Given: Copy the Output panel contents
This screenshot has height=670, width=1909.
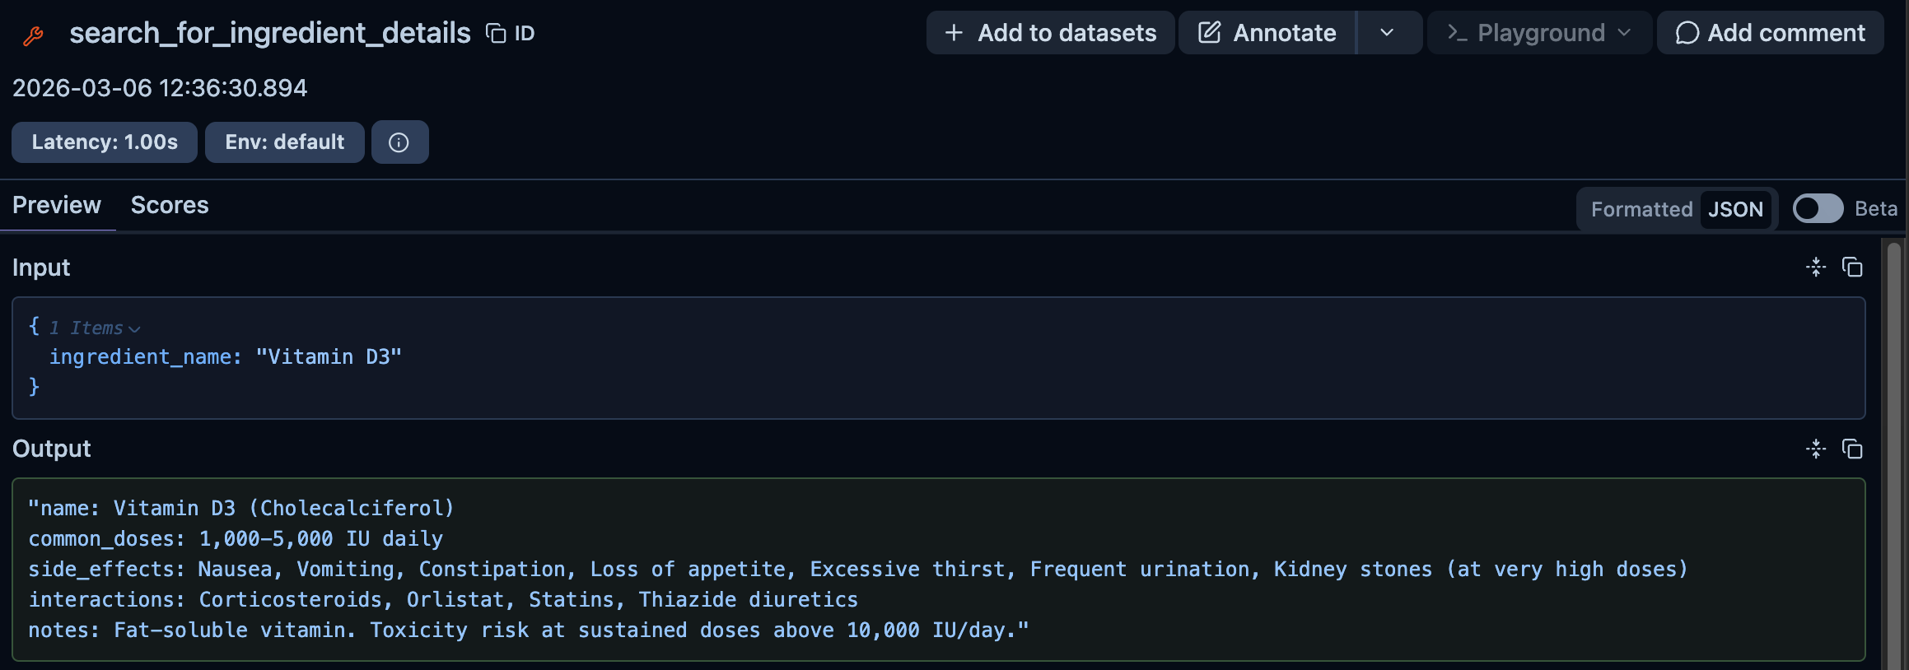Looking at the screenshot, I should point(1853,449).
